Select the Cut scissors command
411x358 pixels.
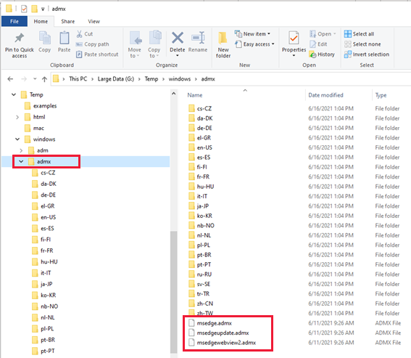[x=84, y=34]
